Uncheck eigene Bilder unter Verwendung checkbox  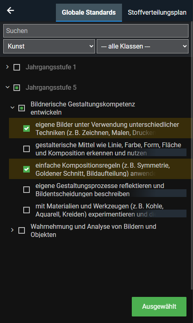tap(27, 128)
